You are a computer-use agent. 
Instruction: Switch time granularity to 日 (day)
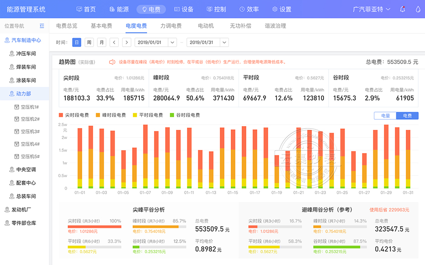pyautogui.click(x=77, y=42)
